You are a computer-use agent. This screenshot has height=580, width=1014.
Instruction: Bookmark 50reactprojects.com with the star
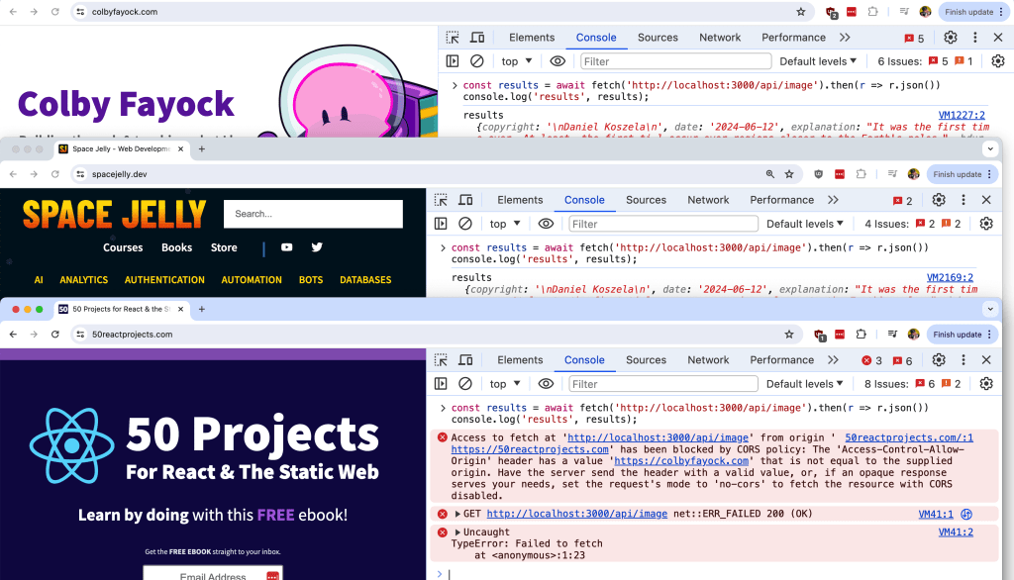789,335
